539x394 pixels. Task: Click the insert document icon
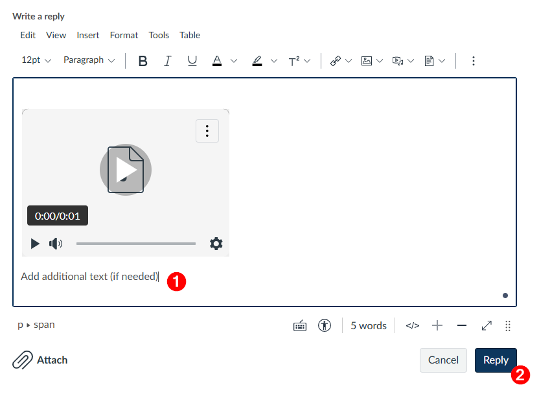point(429,61)
